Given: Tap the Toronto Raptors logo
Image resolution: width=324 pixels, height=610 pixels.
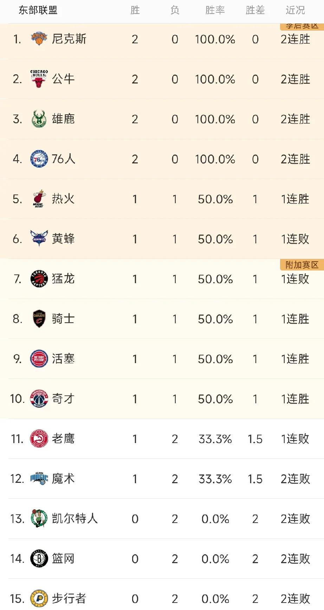Looking at the screenshot, I should coord(39,279).
